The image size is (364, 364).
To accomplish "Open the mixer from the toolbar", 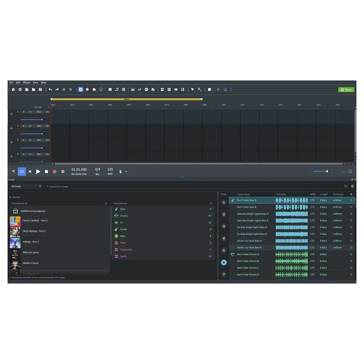I will click(x=140, y=89).
